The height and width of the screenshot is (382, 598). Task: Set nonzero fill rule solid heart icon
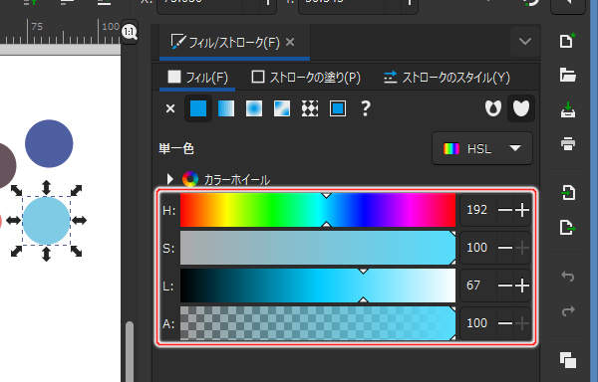(521, 108)
